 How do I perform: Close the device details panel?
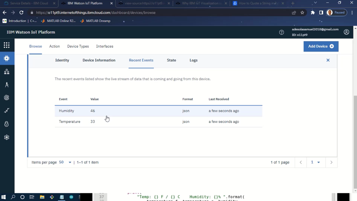click(x=328, y=60)
